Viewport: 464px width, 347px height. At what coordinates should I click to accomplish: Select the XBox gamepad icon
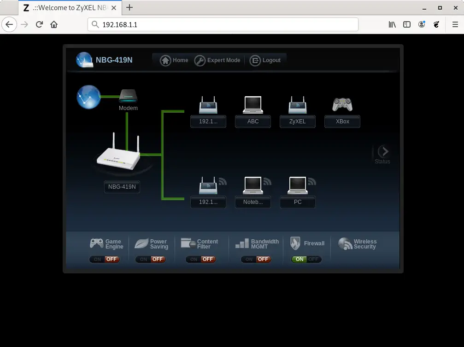[342, 104]
